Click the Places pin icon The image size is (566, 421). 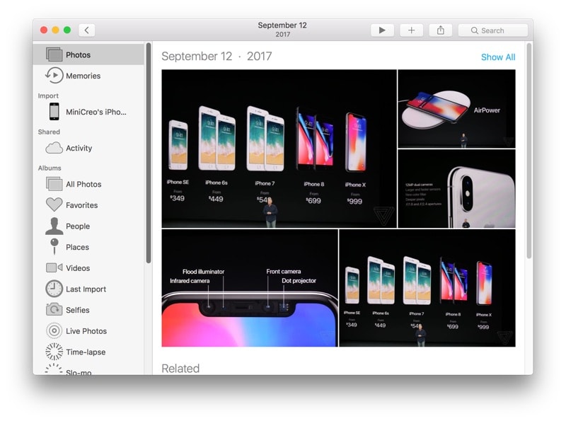(x=54, y=247)
